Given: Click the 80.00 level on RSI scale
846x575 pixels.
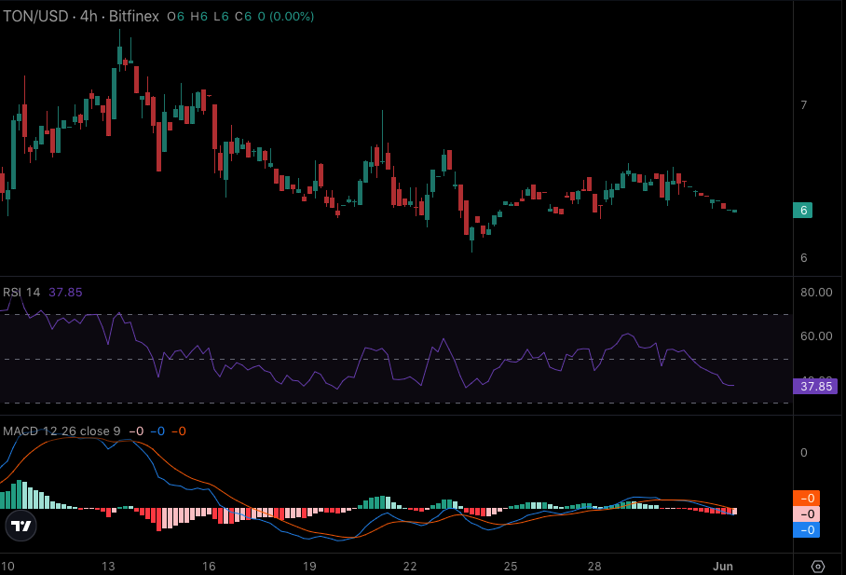Looking at the screenshot, I should click(x=816, y=292).
